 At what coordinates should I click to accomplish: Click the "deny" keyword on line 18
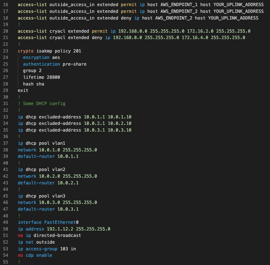(x=126, y=18)
